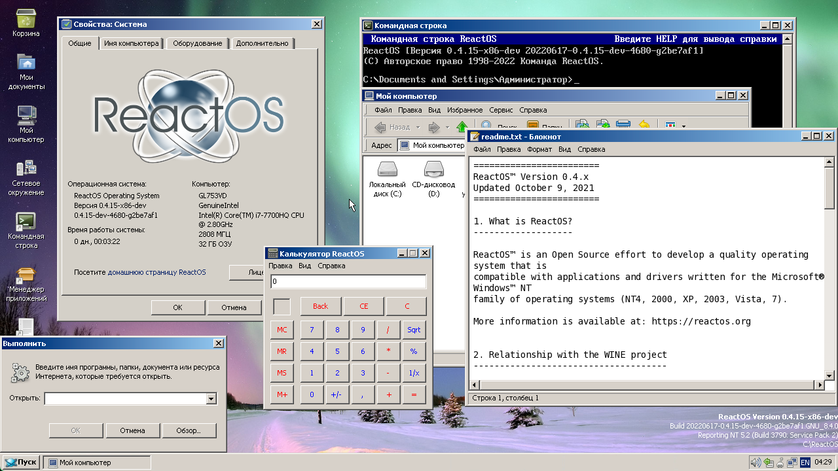Click Отмена in Свойства: Система
Image resolution: width=838 pixels, height=471 pixels.
pos(234,307)
